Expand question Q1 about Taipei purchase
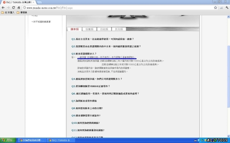This screenshot has width=230, height=143. tap(102, 39)
